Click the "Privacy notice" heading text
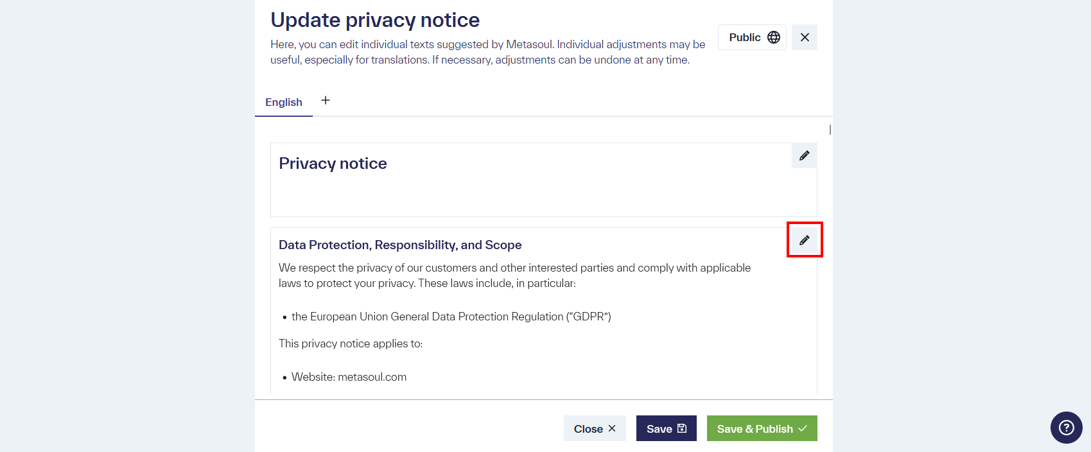Image resolution: width=1091 pixels, height=452 pixels. [x=333, y=164]
